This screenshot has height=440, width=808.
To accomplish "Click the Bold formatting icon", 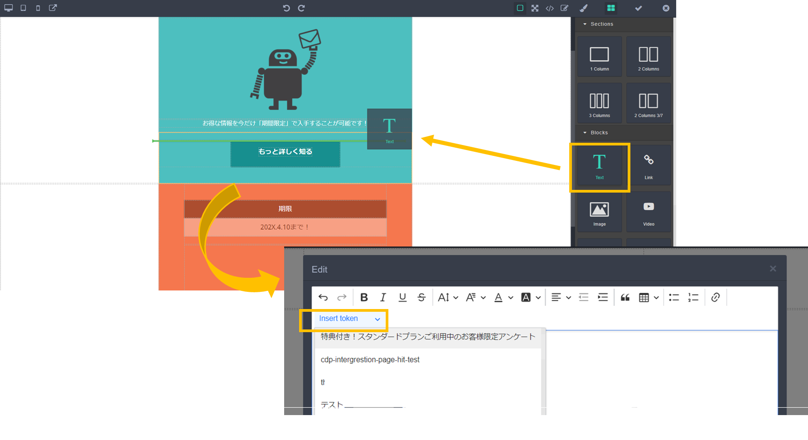I will tap(364, 297).
